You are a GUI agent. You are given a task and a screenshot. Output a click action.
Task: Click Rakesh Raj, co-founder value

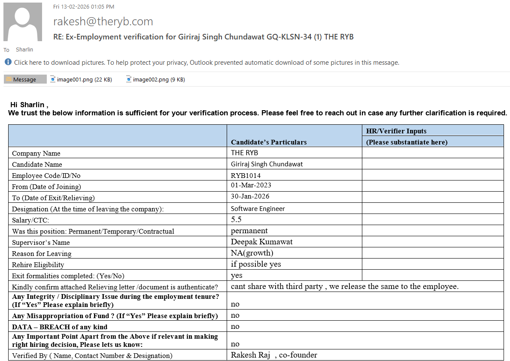274,355
